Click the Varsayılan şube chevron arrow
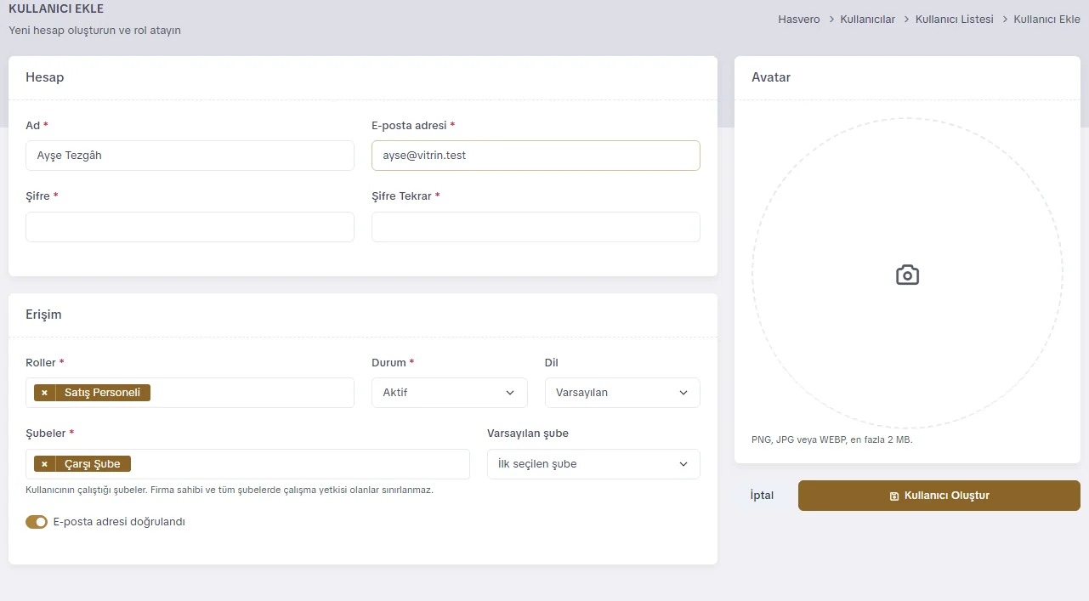1089x601 pixels. [x=683, y=464]
